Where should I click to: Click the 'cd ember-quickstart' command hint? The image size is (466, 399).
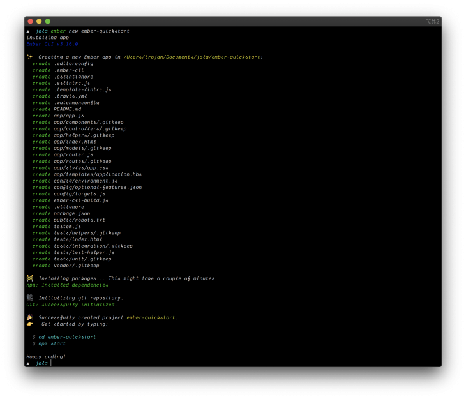coord(67,337)
